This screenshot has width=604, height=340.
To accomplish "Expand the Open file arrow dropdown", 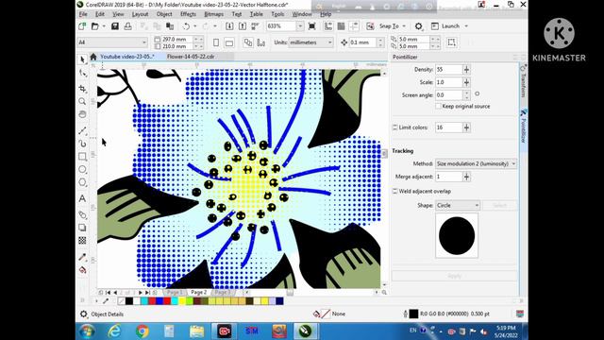I will (x=104, y=26).
